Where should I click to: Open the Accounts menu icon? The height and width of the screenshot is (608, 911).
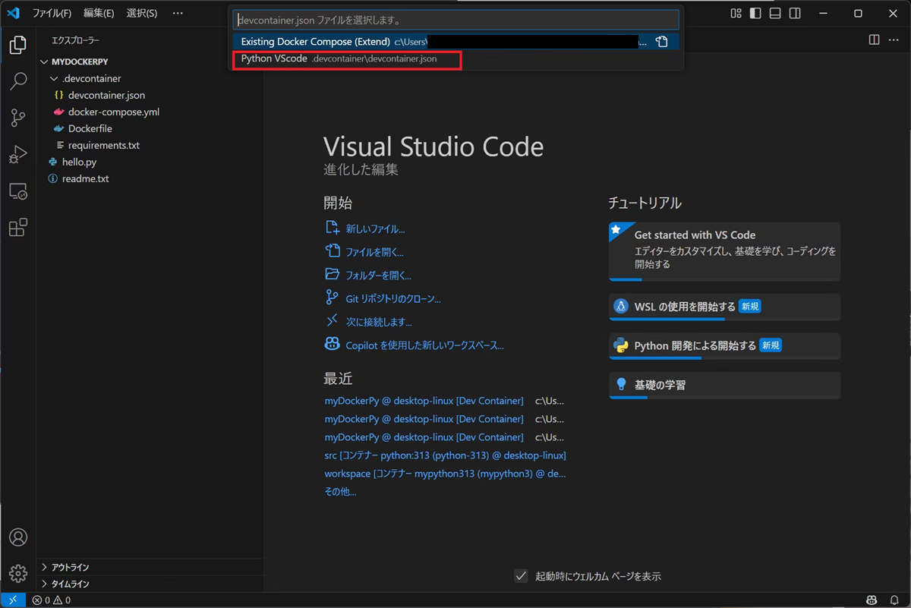click(x=18, y=537)
